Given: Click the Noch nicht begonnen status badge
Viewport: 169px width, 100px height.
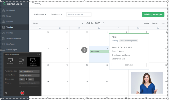Looking at the screenshot, I should [129, 41].
